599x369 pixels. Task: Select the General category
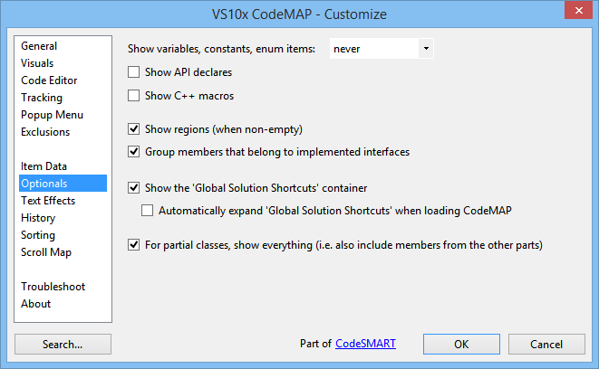tap(39, 46)
